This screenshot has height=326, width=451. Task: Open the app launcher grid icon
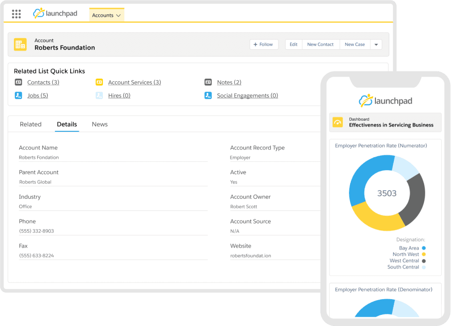tap(17, 14)
